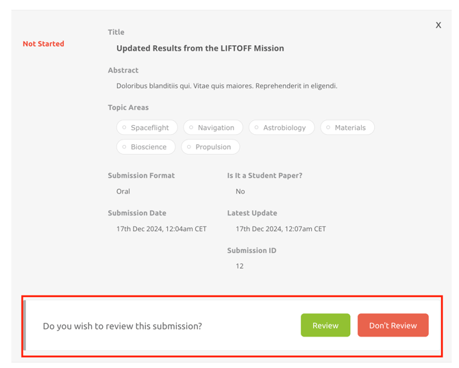Click the submission ID number 12
Image resolution: width=459 pixels, height=368 pixels.
click(240, 266)
